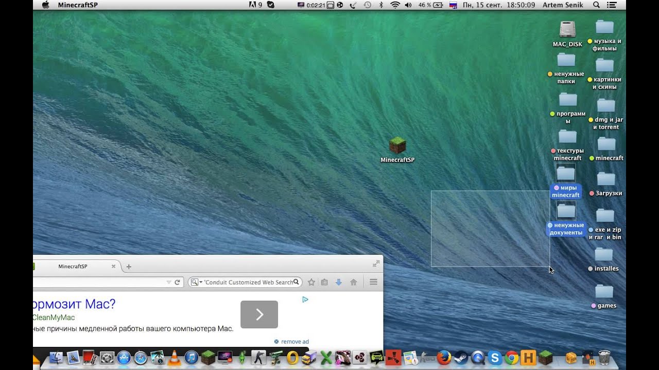This screenshot has width=659, height=370.
Task: Open the Bluetooth status menu
Action: tap(381, 5)
